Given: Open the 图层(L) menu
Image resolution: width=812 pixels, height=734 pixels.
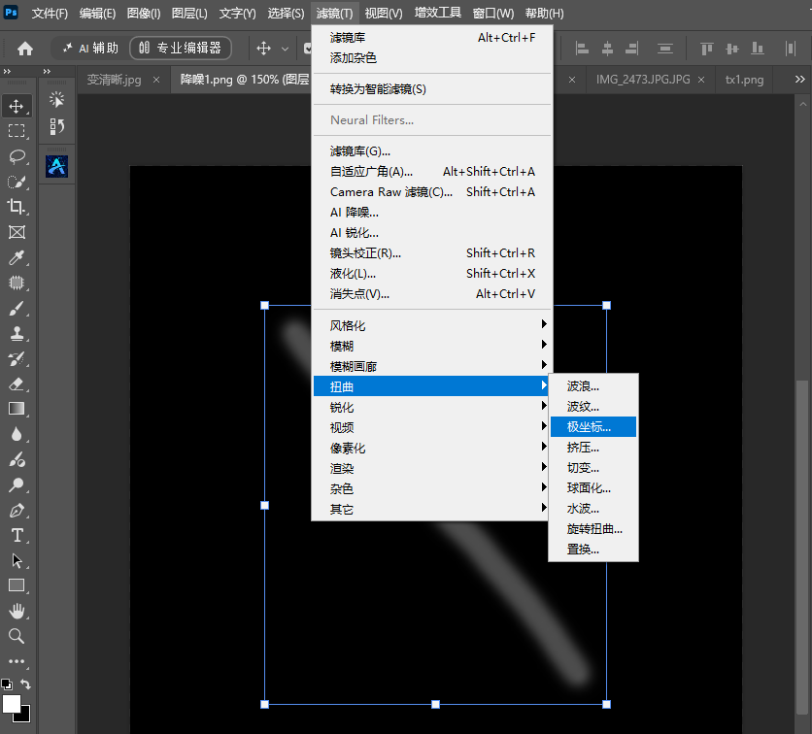Looking at the screenshot, I should coord(189,13).
